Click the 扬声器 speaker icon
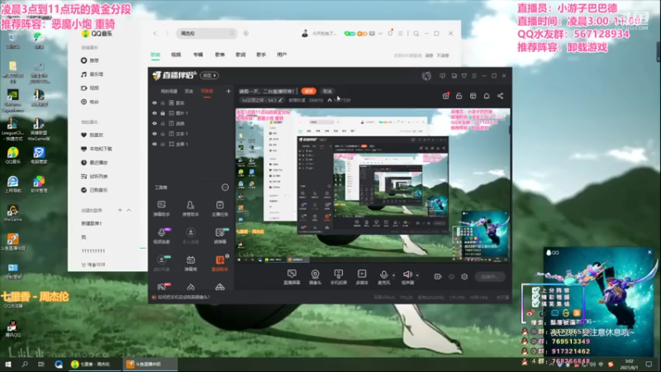The image size is (661, 372). click(407, 274)
